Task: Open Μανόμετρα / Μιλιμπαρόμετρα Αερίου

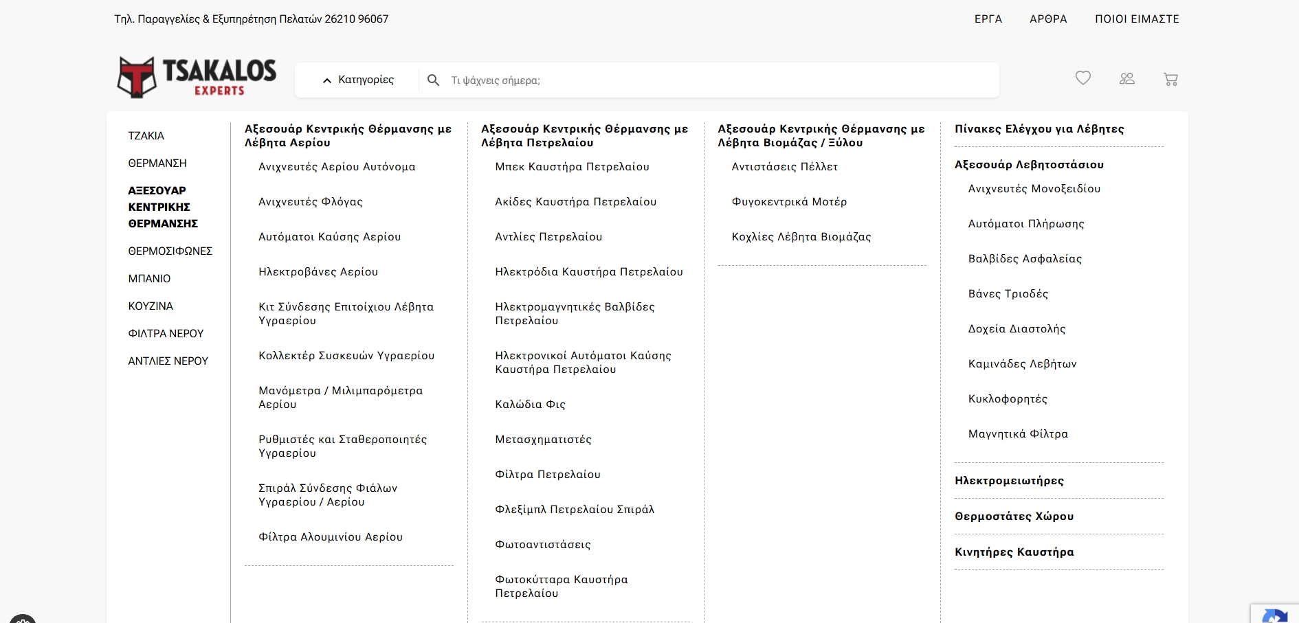Action: tap(340, 398)
